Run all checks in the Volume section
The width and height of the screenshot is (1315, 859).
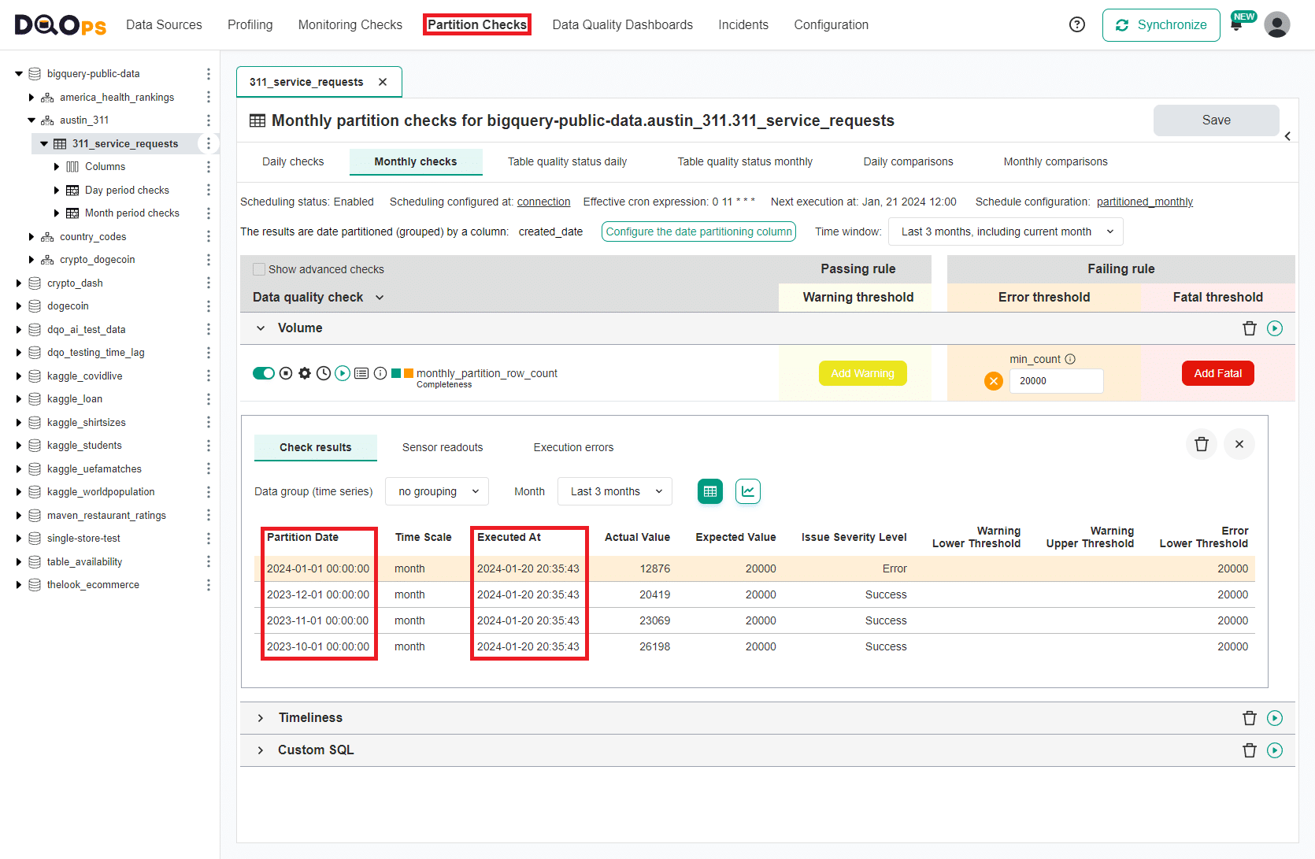coord(1275,328)
